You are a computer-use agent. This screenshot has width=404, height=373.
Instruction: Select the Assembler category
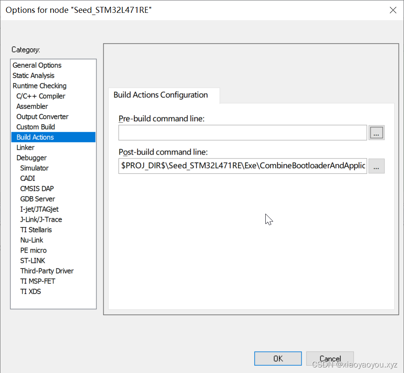[x=32, y=106]
